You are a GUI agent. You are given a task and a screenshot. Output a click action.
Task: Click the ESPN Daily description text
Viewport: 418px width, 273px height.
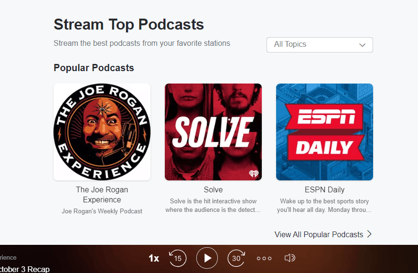pyautogui.click(x=324, y=205)
